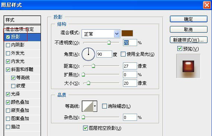The width and height of the screenshot is (212, 136).
Task: Expand the contour picker arrow
Action: pos(95,106)
